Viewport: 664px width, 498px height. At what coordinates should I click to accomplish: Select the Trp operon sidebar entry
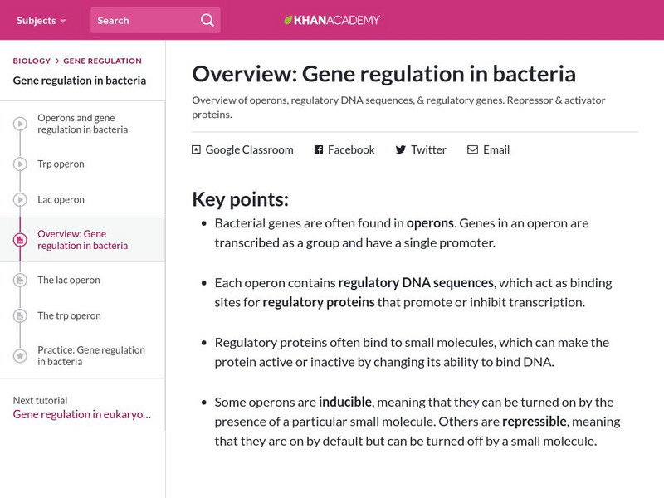(61, 164)
